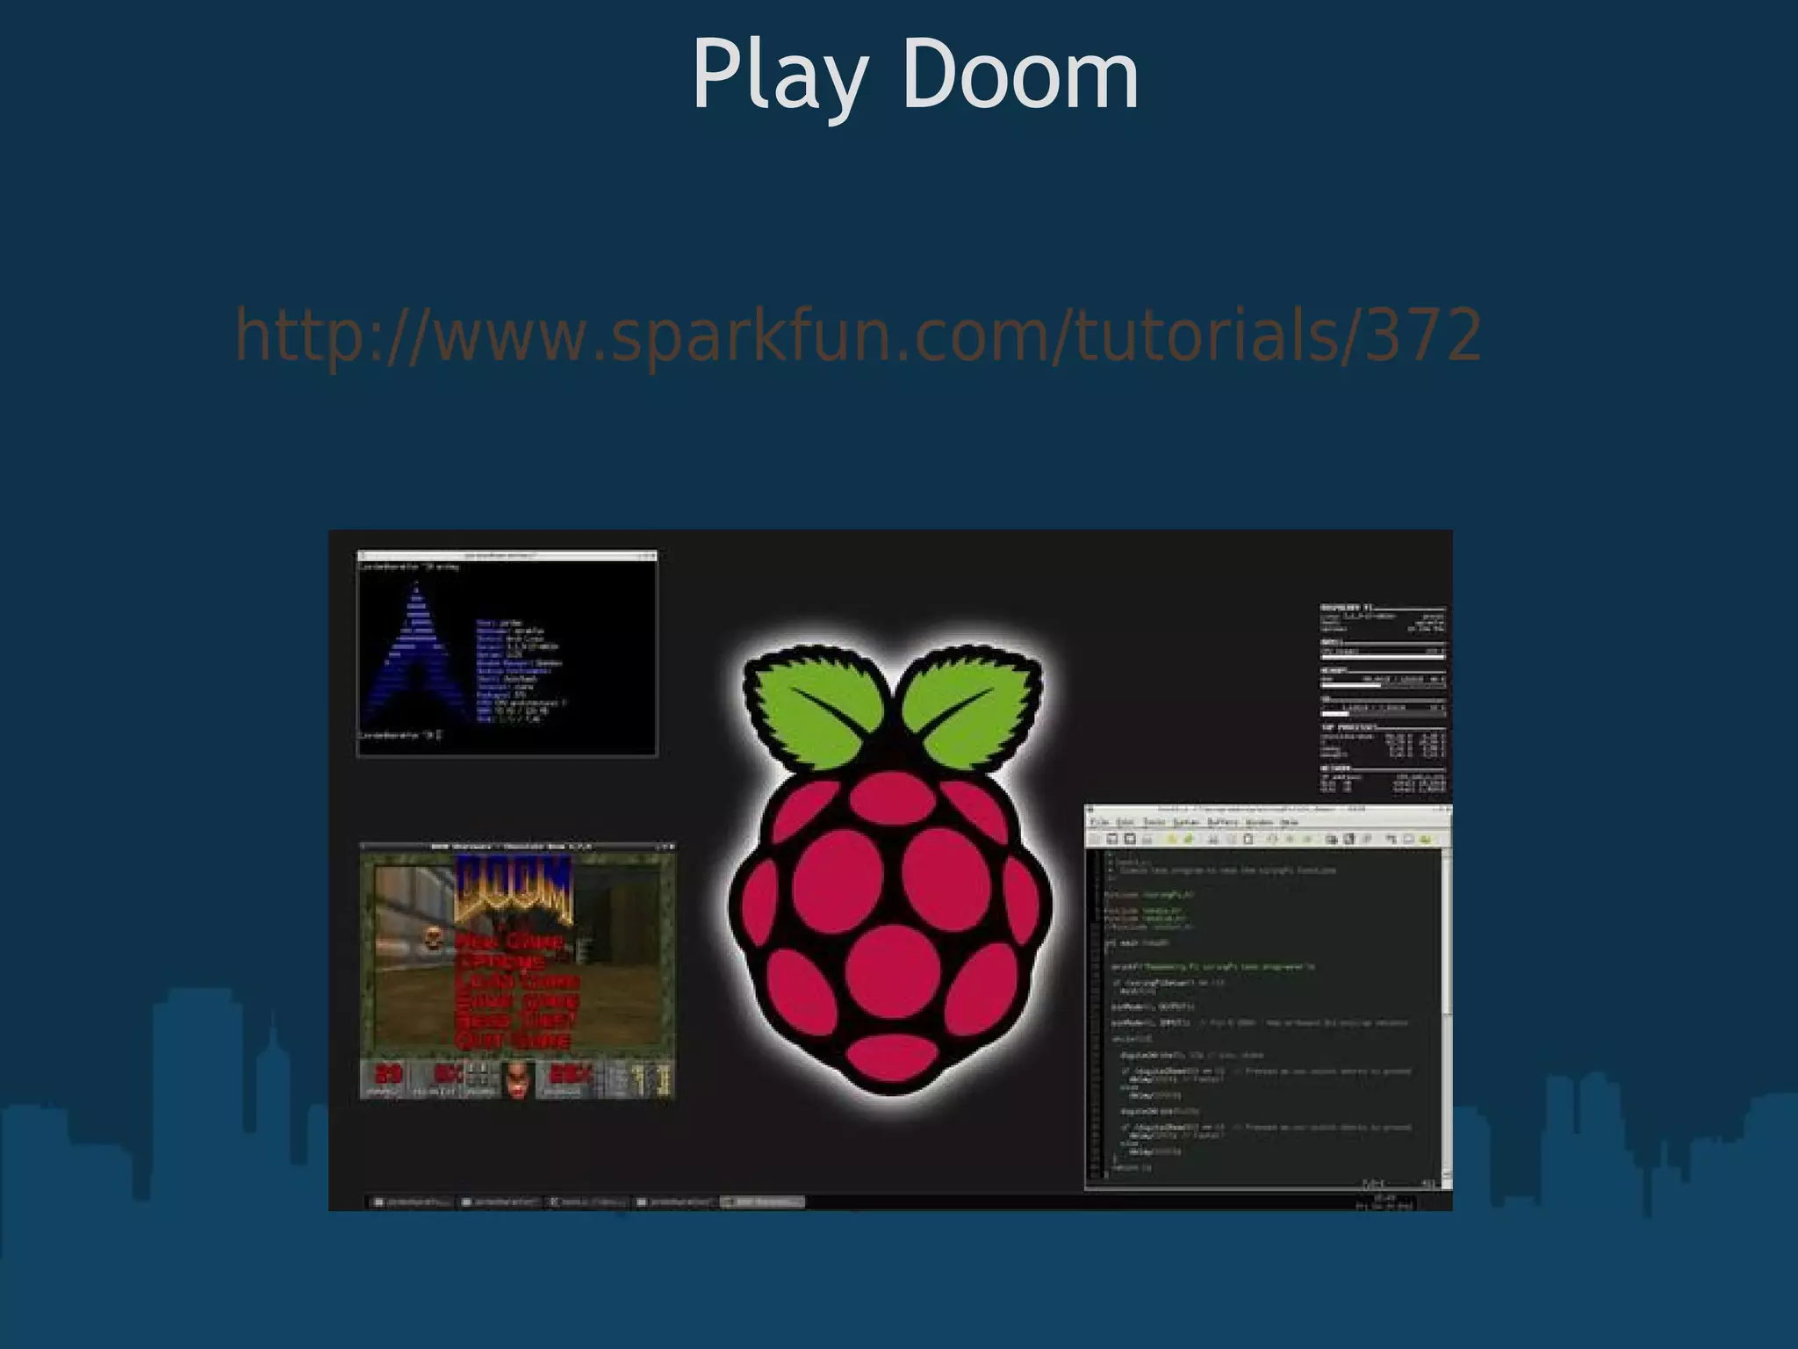Select the highlighted Doom taskbar entry
This screenshot has width=1798, height=1349.
click(761, 1201)
